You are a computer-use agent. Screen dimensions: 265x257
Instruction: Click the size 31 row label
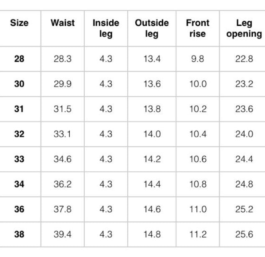coord(19,109)
